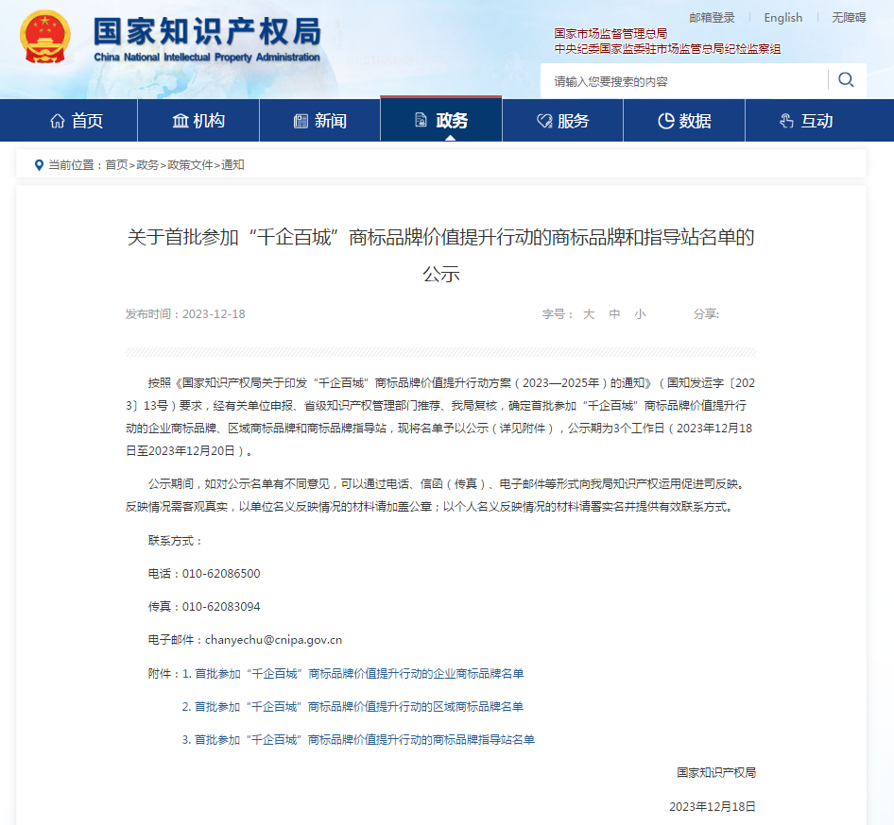Viewport: 894px width, 825px height.
Task: Go to the 新闻 news tab
Action: click(x=320, y=121)
